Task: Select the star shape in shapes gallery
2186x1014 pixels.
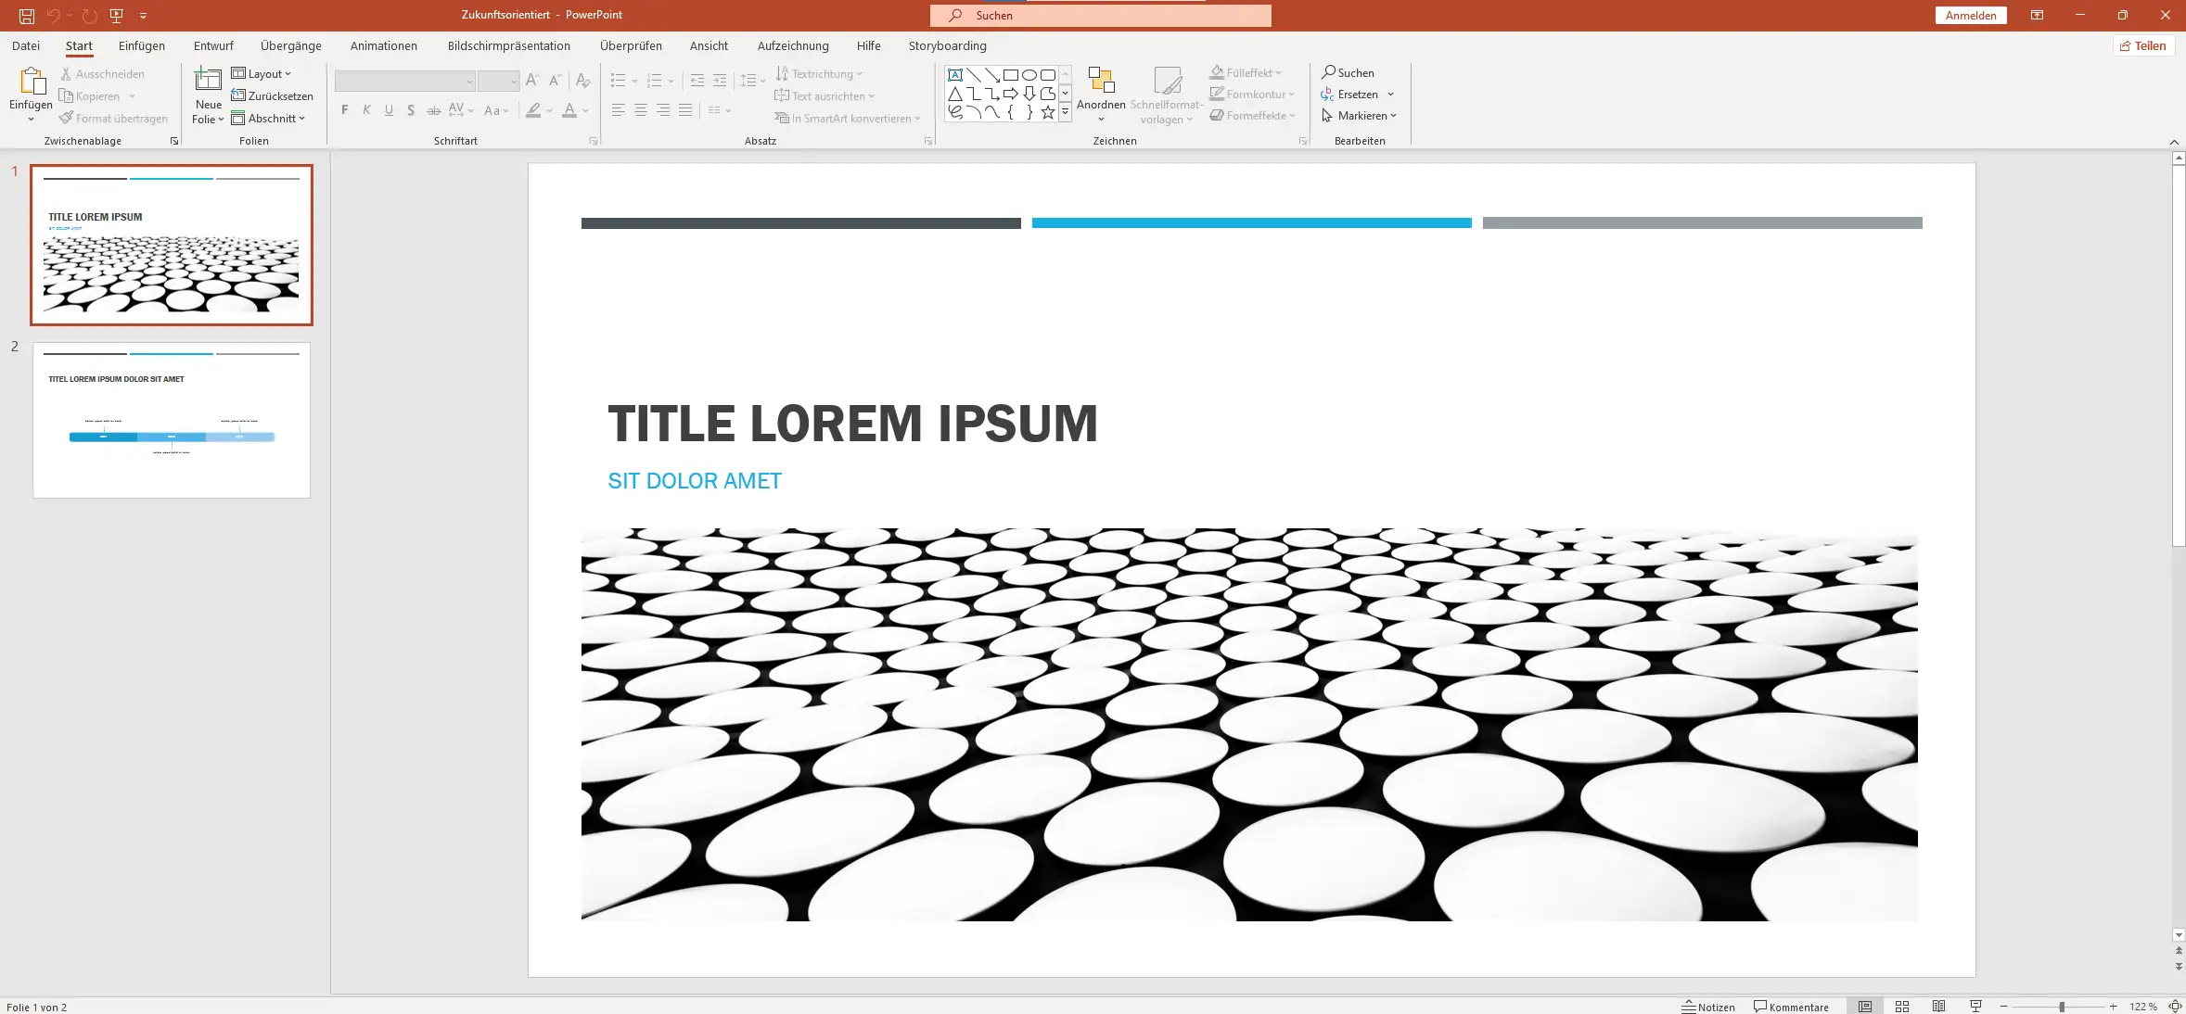Action: click(x=1047, y=112)
